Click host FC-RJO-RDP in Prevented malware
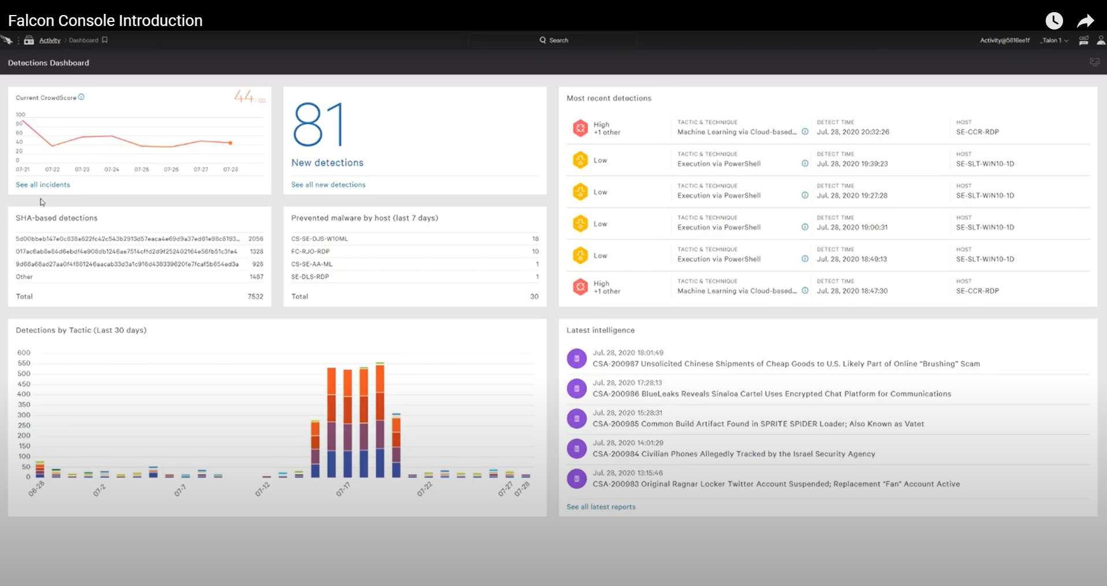1107x586 pixels. tap(310, 251)
